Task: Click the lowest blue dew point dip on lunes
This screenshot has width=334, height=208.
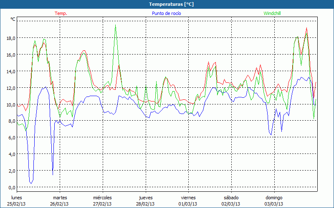Action: click(x=31, y=183)
